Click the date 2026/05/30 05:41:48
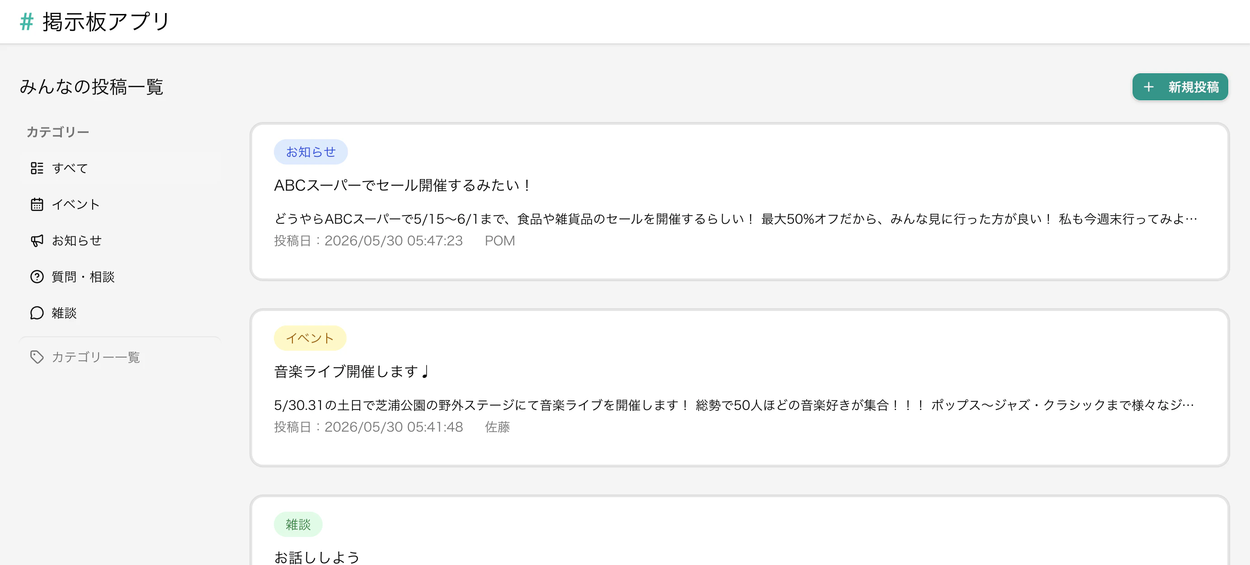 (394, 427)
